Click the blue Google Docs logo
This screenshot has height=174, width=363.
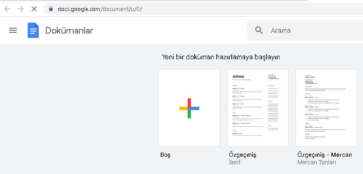(33, 30)
